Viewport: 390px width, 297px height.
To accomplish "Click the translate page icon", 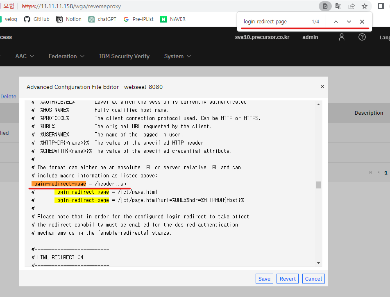I will tap(338, 6).
